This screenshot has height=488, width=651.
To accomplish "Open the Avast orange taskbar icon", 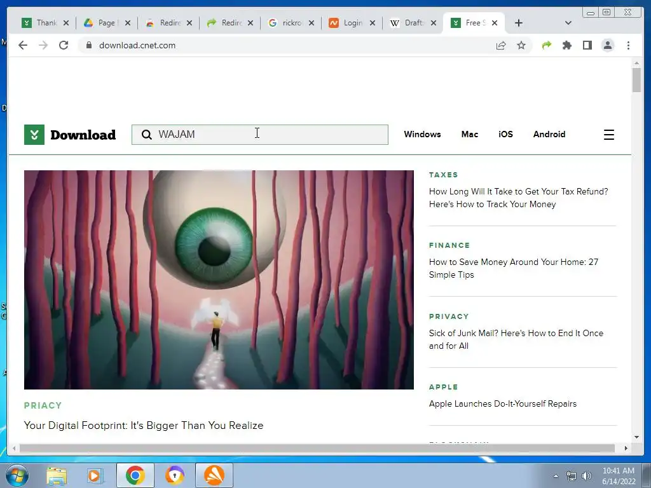I will click(214, 475).
